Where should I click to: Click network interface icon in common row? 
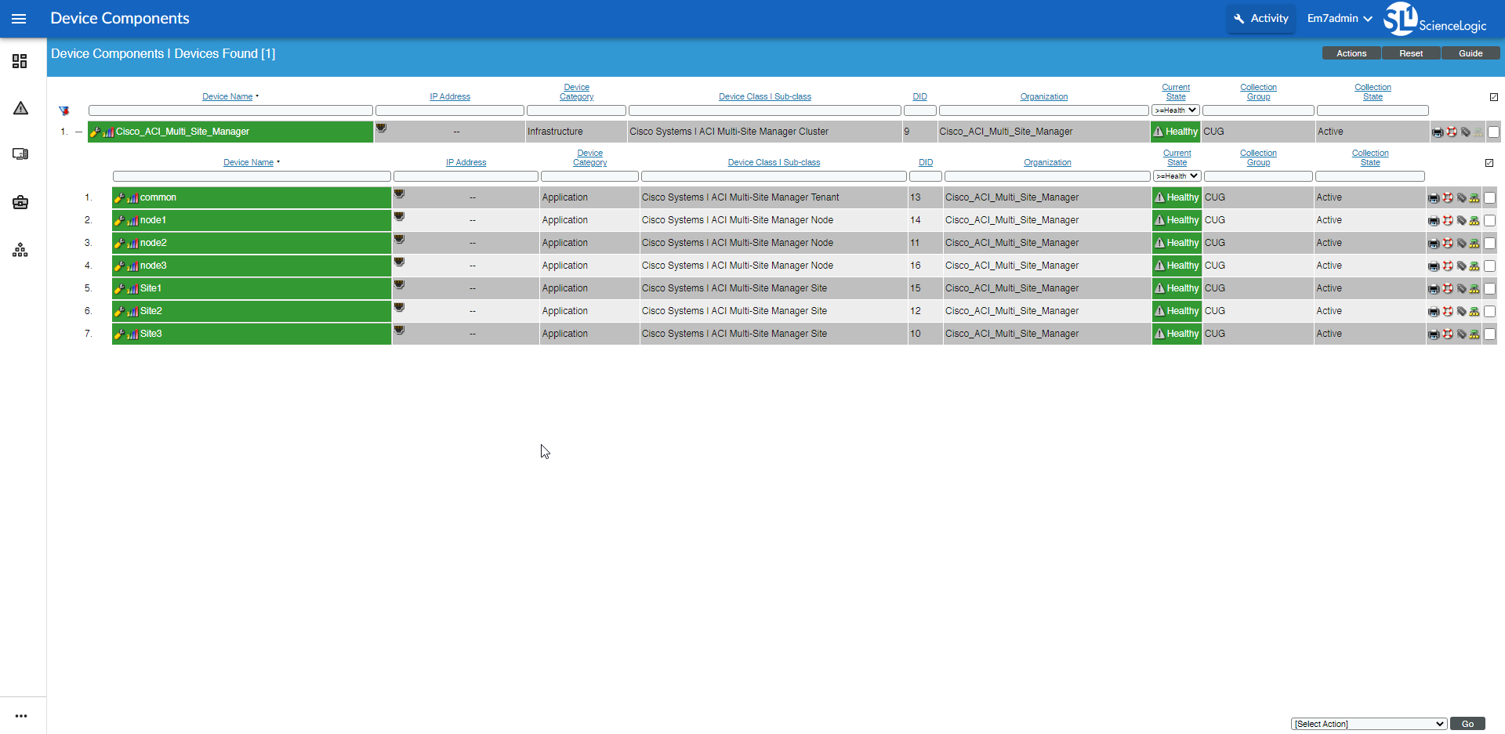pyautogui.click(x=399, y=193)
